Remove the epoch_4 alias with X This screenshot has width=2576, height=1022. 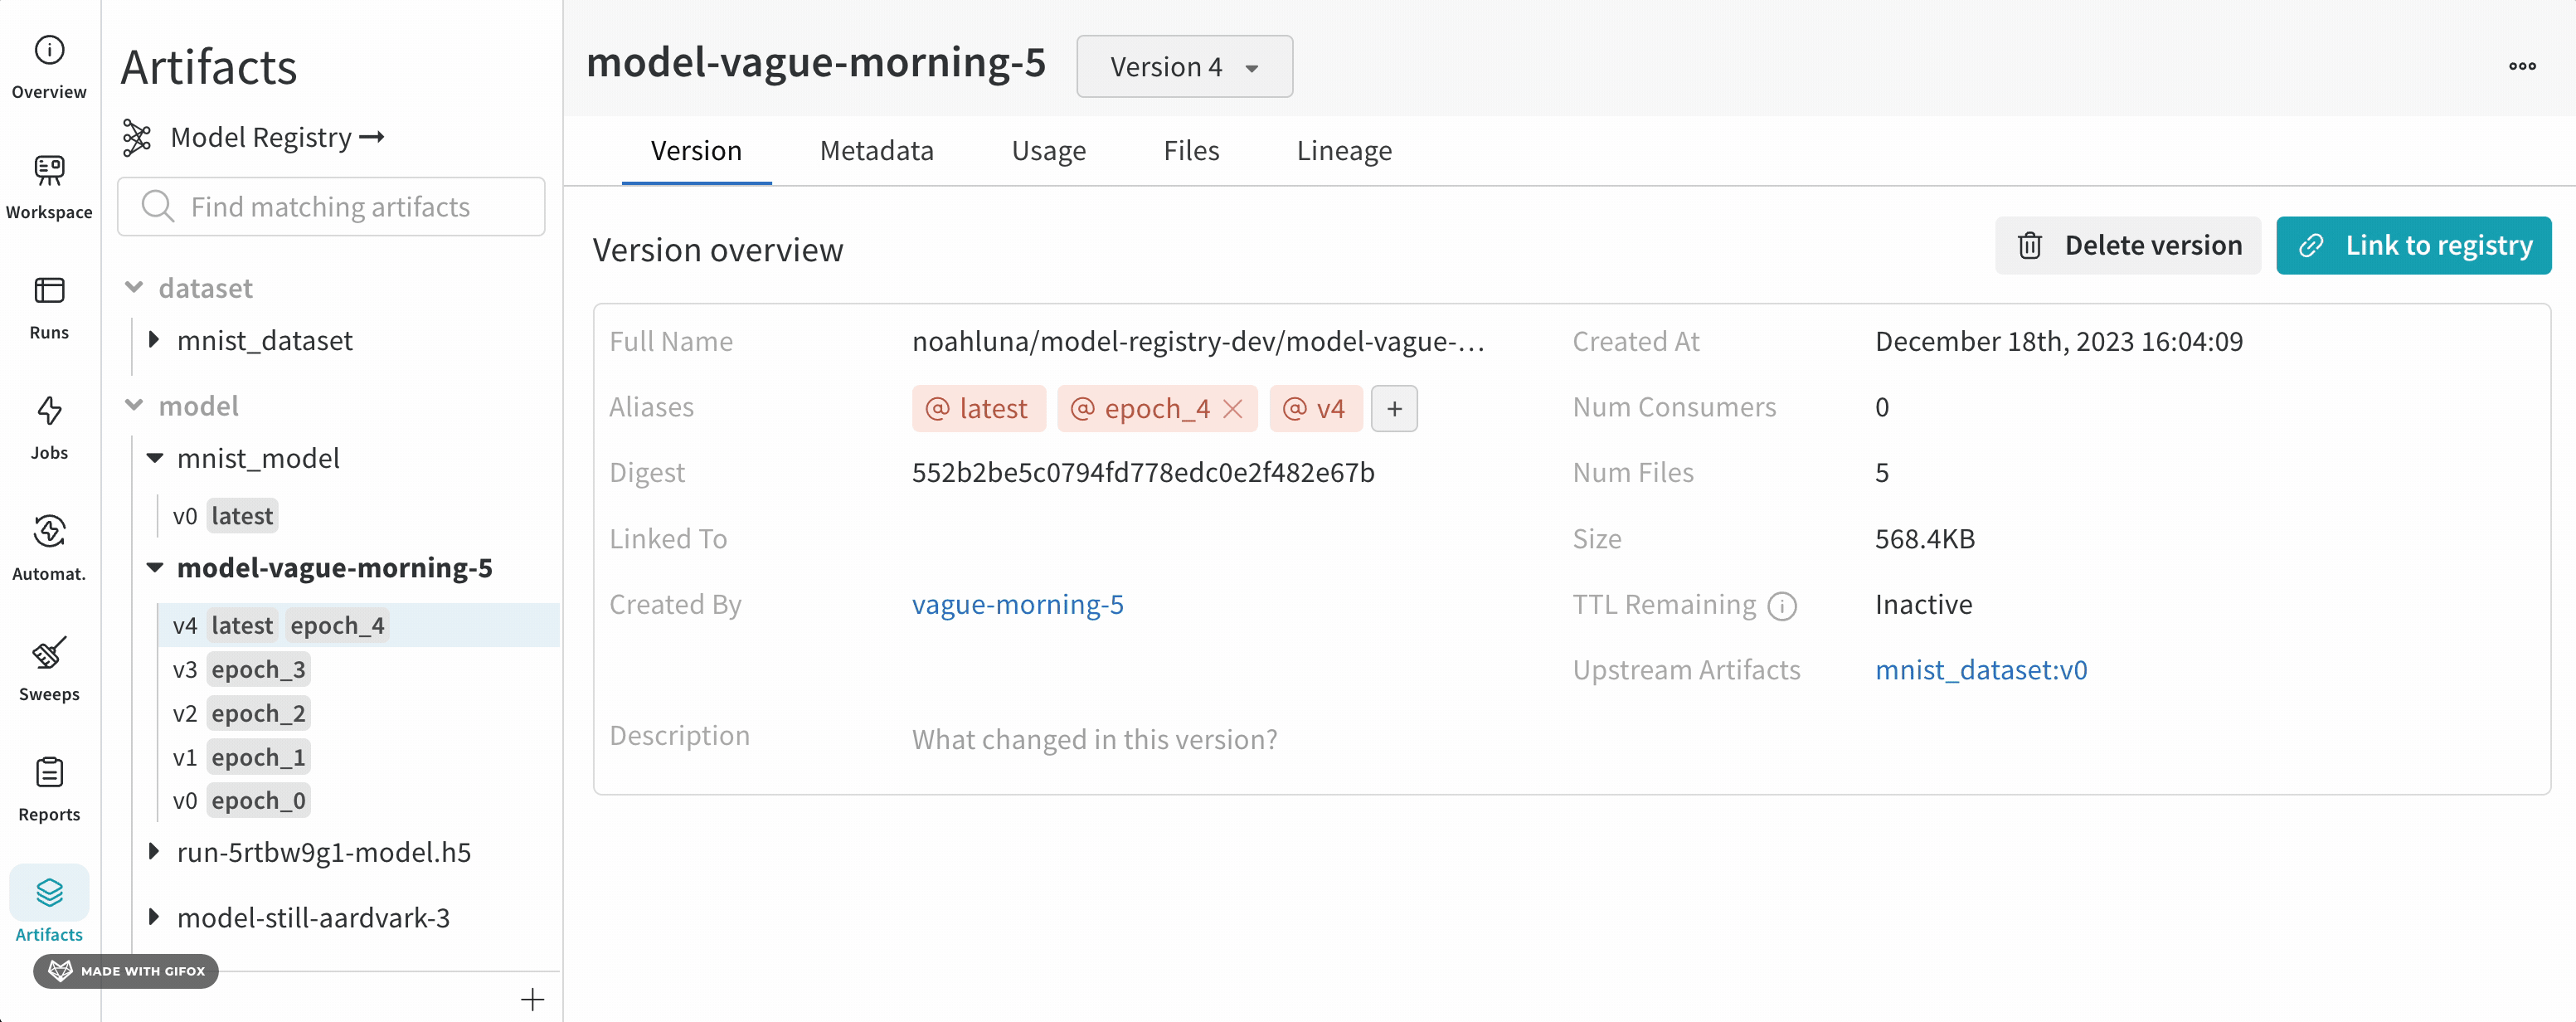tap(1233, 408)
